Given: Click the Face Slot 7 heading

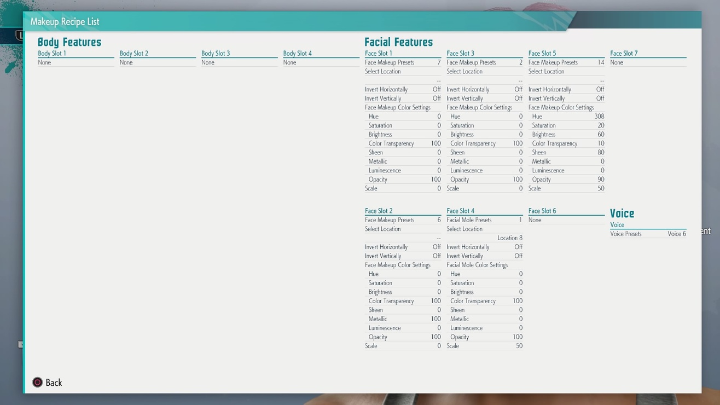Looking at the screenshot, I should (624, 53).
